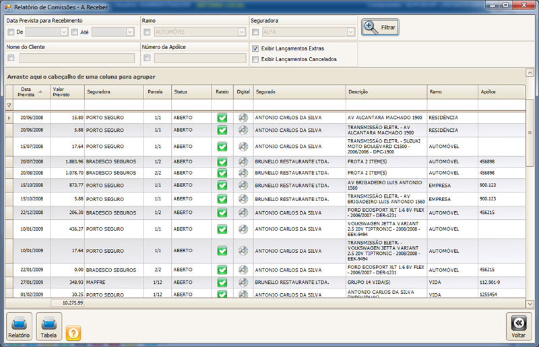Click the scroll up arrow of the grid

click(x=530, y=73)
